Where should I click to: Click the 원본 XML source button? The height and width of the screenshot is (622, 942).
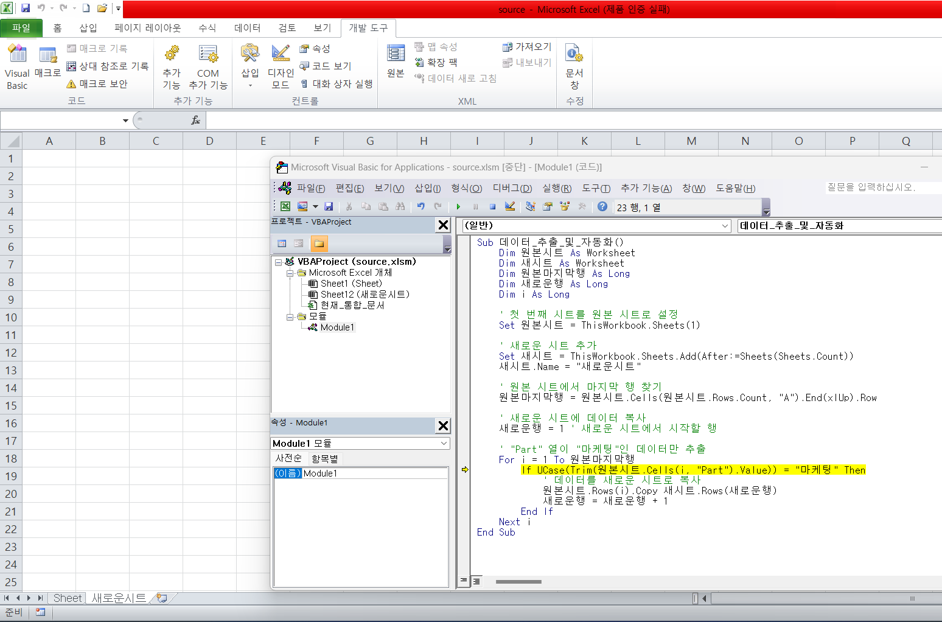pyautogui.click(x=396, y=62)
